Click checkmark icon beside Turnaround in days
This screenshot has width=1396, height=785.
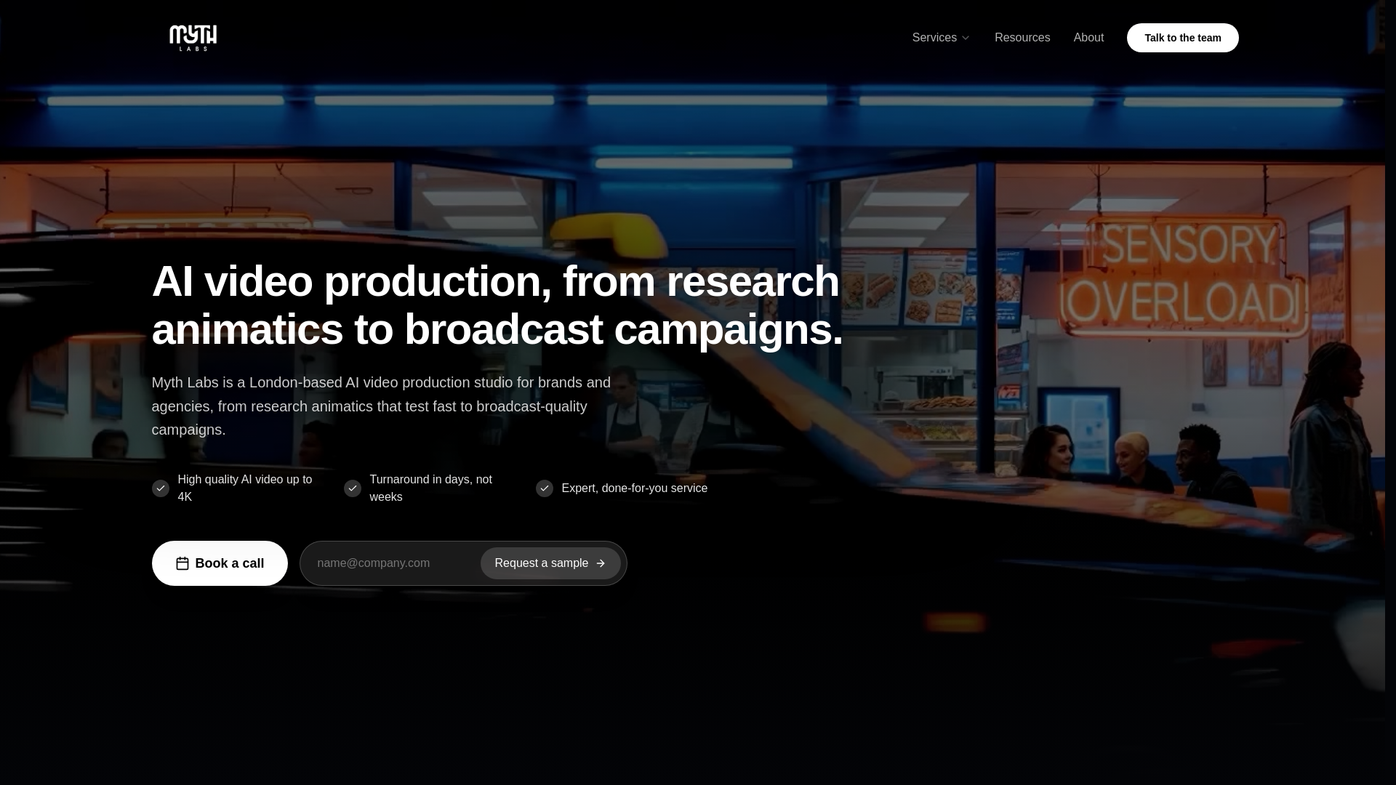point(353,488)
